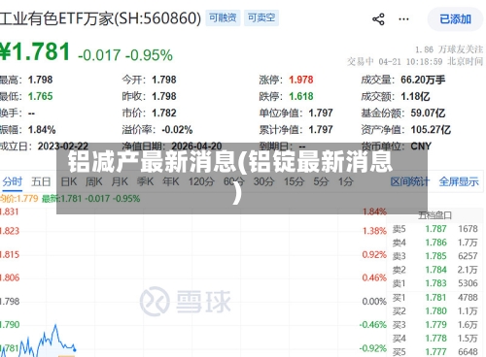
Task: Select the 卖5 order row at 1.787
Action: click(x=434, y=229)
